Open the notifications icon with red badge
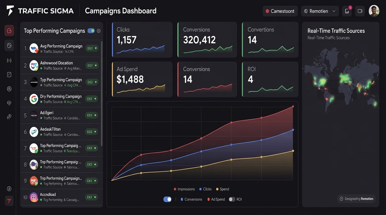Viewport: 386px width, 215px height. click(347, 11)
